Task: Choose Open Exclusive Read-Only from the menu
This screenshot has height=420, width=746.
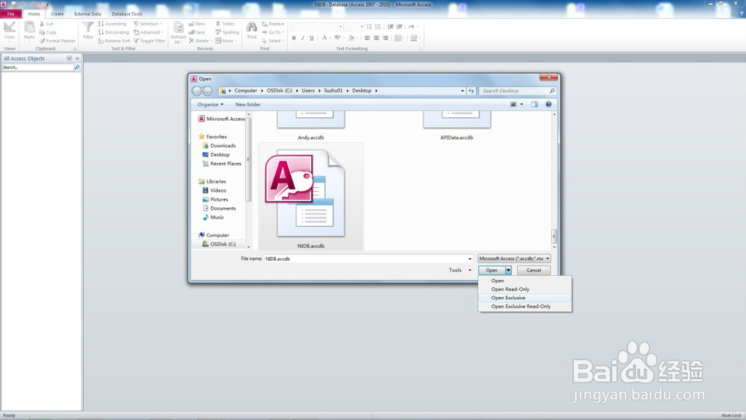Action: click(524, 307)
